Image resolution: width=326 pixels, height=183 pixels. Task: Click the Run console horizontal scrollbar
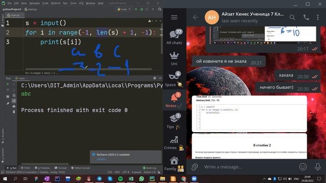pos(45,164)
